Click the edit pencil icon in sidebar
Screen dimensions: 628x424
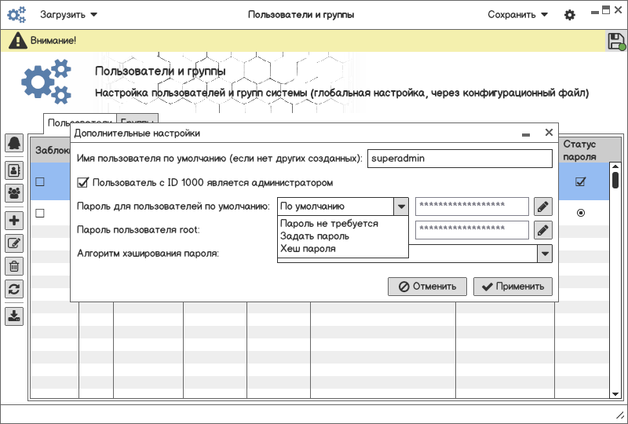(x=14, y=243)
